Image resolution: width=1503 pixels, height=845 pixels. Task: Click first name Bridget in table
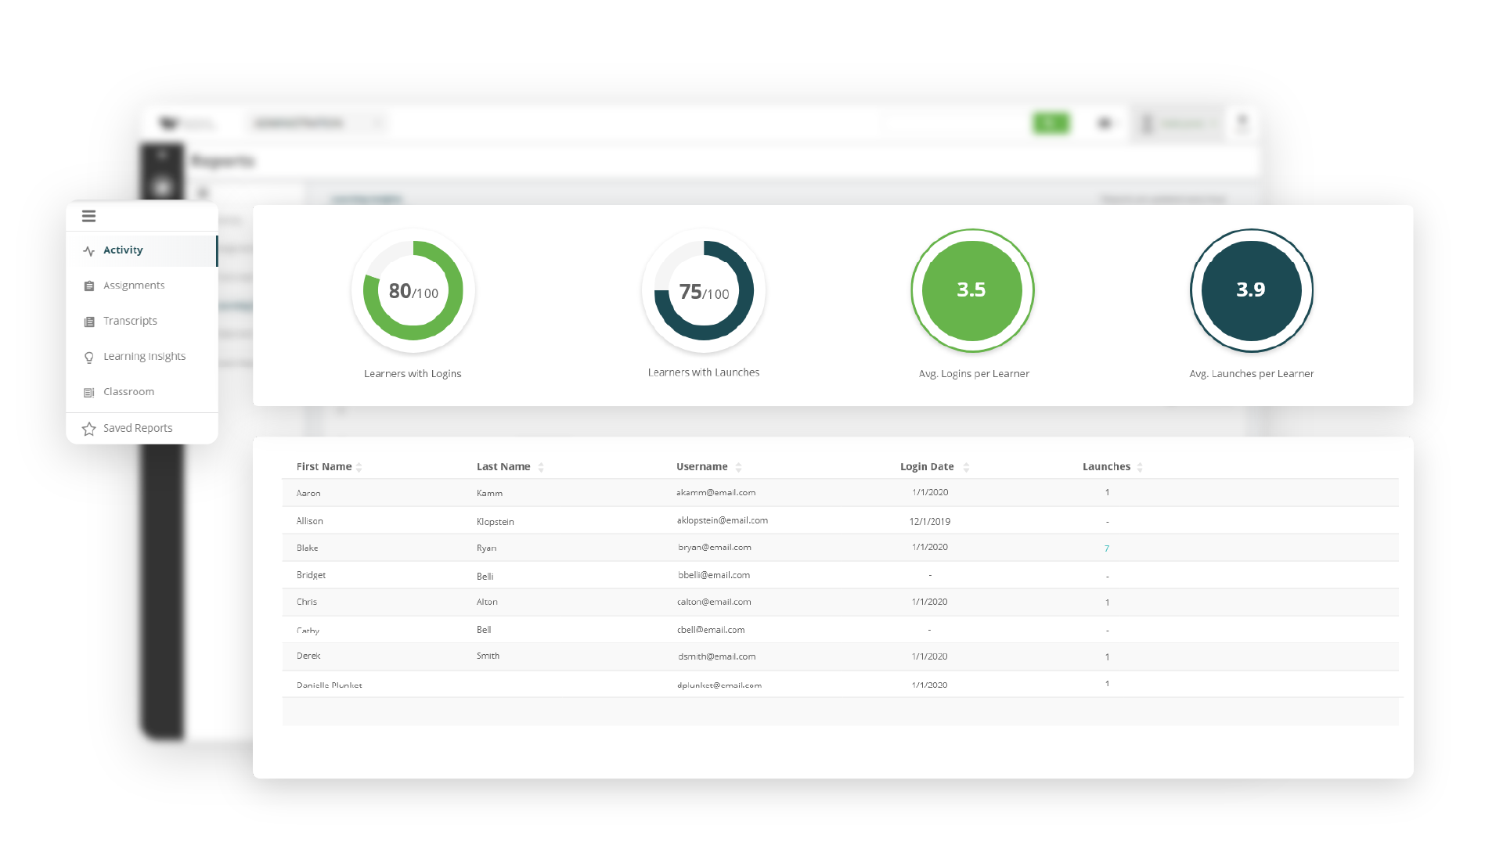click(x=311, y=575)
